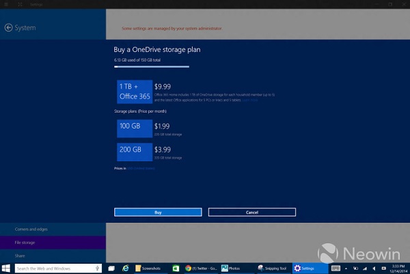The image size is (410, 274).
Task: Open Internet Explorer from the taskbar
Action: click(126, 268)
